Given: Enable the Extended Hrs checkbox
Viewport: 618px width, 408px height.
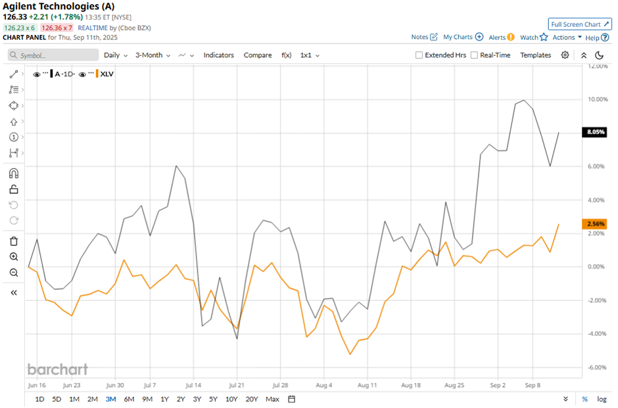Looking at the screenshot, I should click(x=419, y=55).
